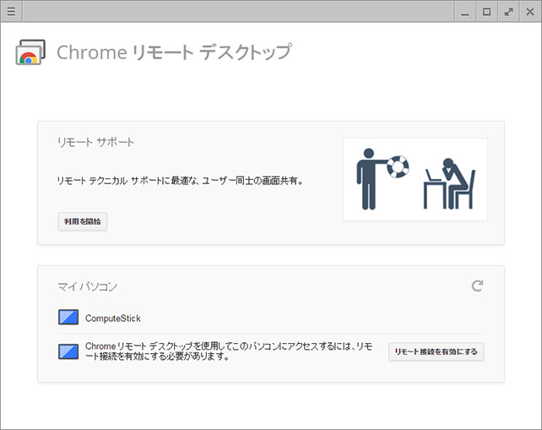Click the Chrome リモート デスクトップ title text
Viewport: 542px width, 430px height.
click(x=174, y=52)
